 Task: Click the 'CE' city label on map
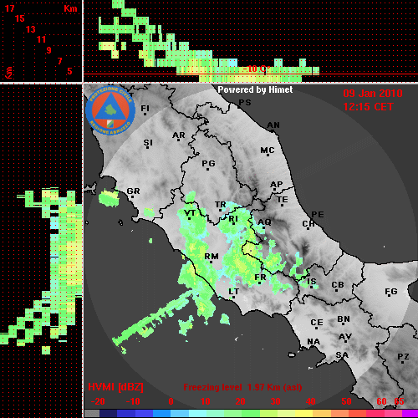pos(317,323)
